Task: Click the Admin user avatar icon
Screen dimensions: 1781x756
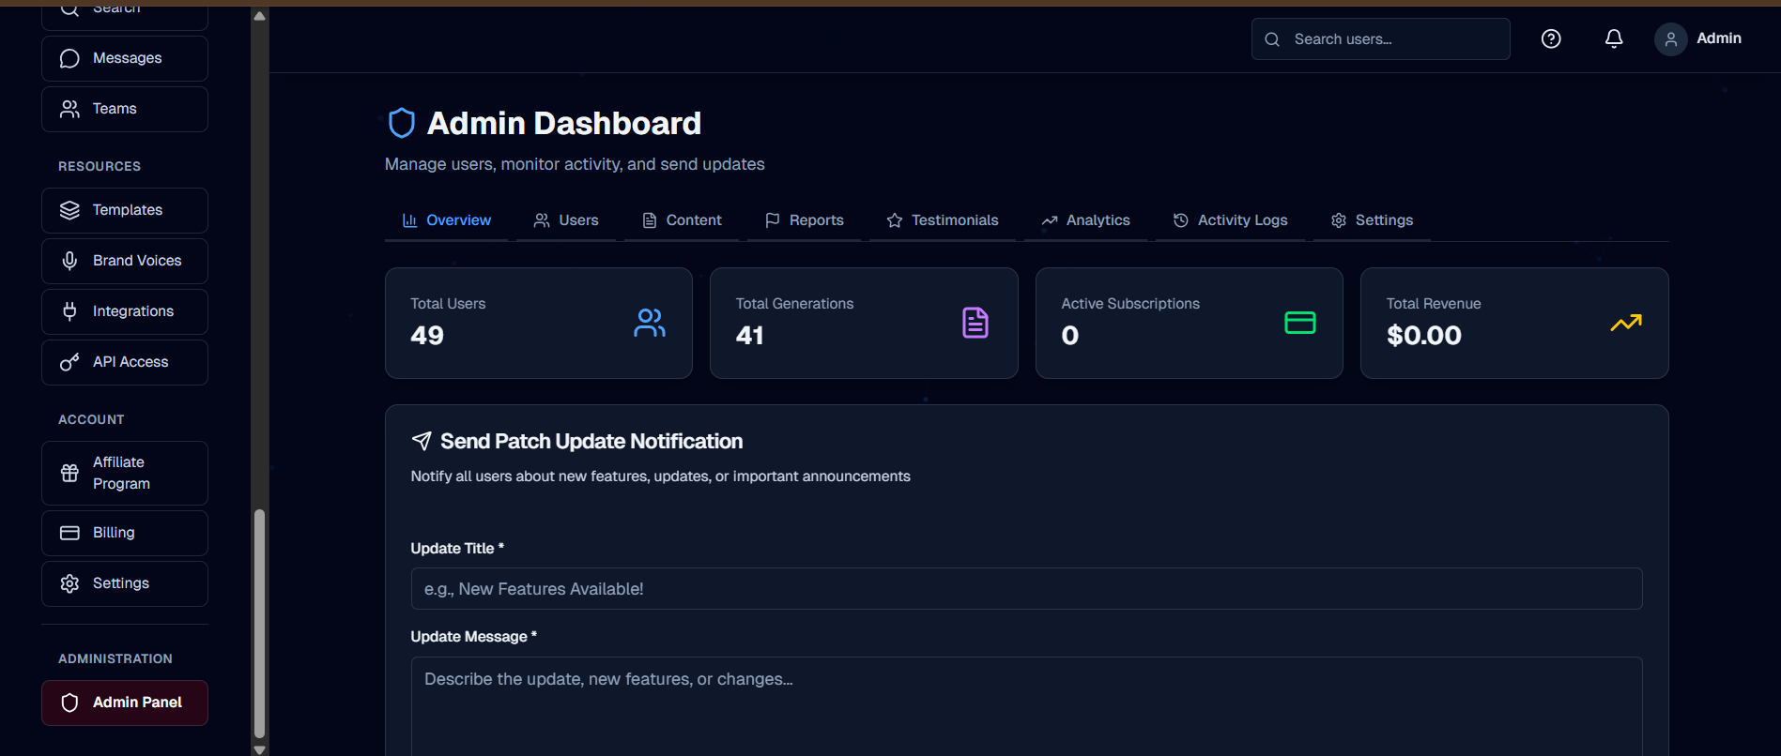Action: point(1671,38)
